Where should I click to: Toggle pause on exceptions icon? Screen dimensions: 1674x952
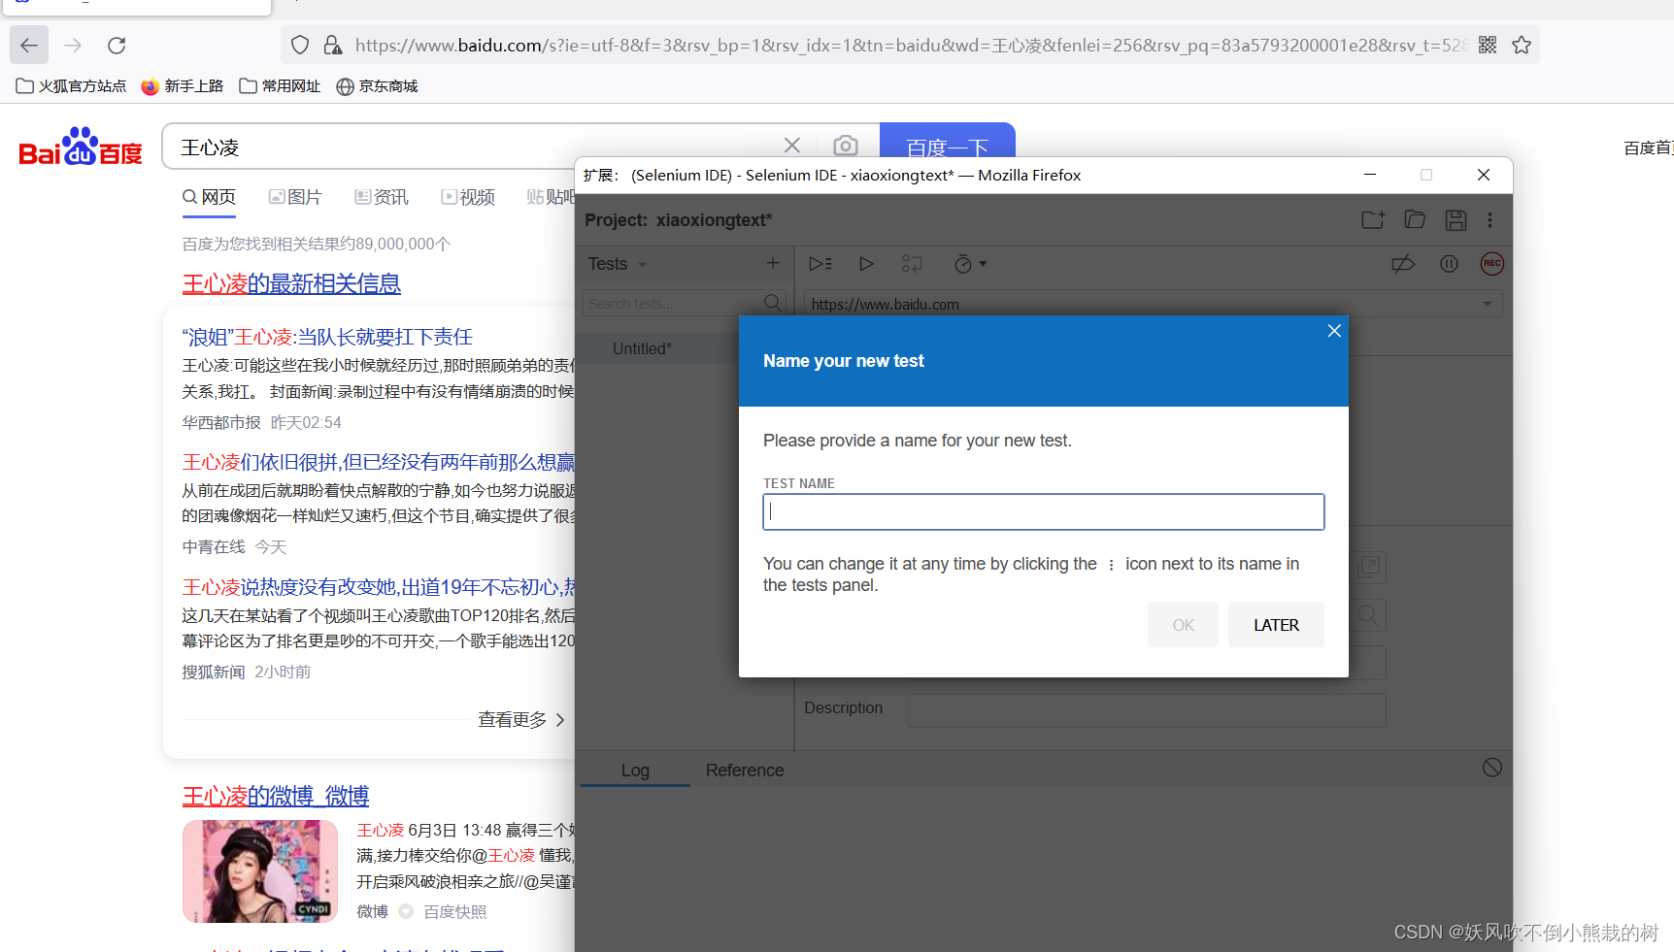1449,264
